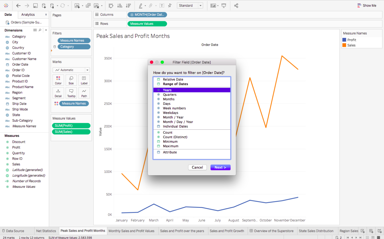This screenshot has height=239, width=384.
Task: Click the Orders (Sample-Su... data source
Action: (x=24, y=22)
